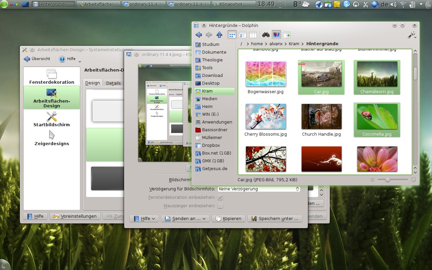Switch to Arbeitsflächen task in top panel
432x270 pixels.
[99, 4]
